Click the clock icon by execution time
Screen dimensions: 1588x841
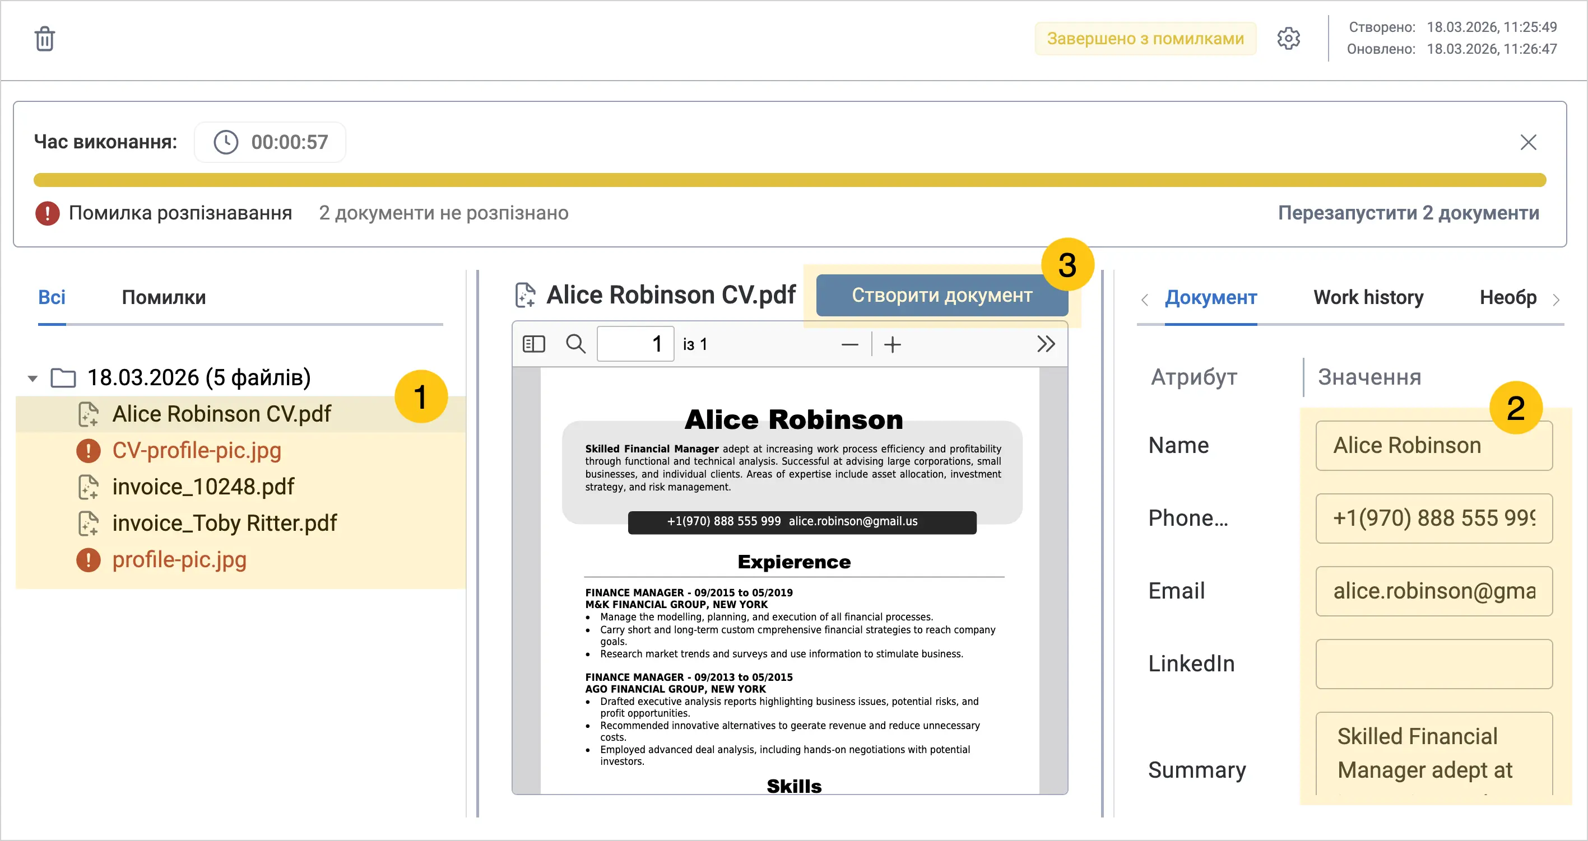pyautogui.click(x=226, y=142)
